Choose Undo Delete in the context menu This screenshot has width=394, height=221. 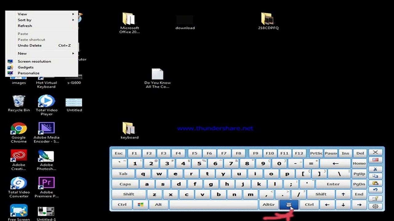42,45
